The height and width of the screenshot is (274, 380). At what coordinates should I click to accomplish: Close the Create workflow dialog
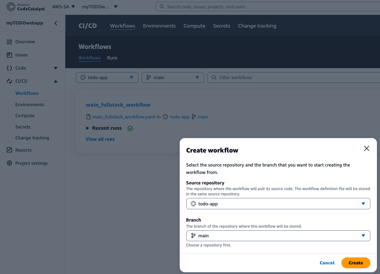(366, 148)
